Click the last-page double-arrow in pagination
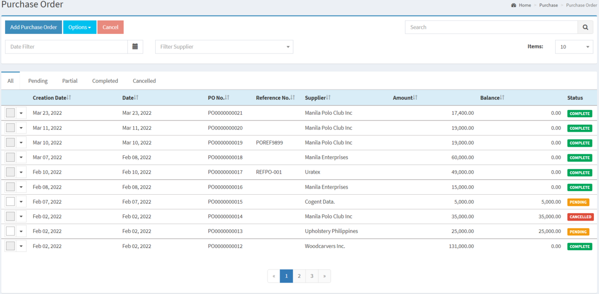This screenshot has height=294, width=599. pyautogui.click(x=324, y=276)
